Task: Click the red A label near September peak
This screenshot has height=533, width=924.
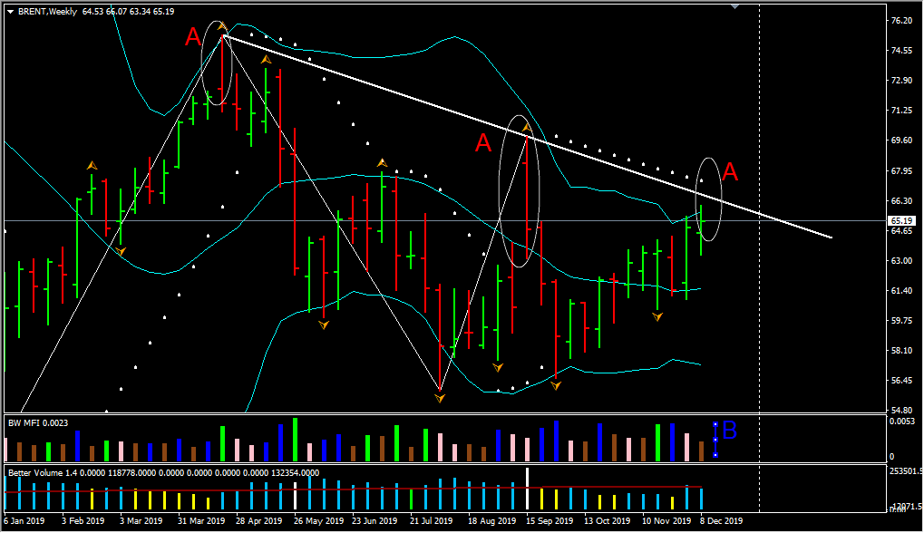Action: [483, 142]
